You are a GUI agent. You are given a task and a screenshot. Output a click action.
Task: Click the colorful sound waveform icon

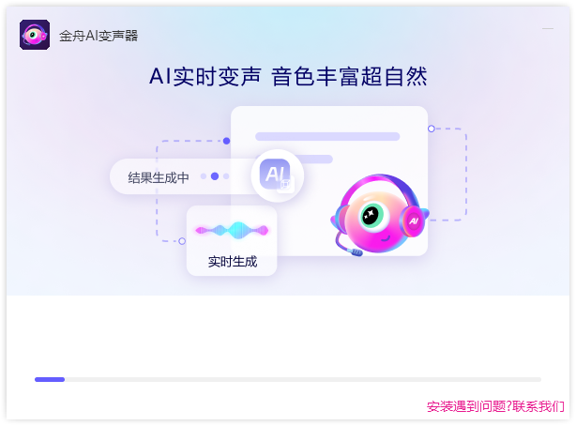[x=232, y=231]
